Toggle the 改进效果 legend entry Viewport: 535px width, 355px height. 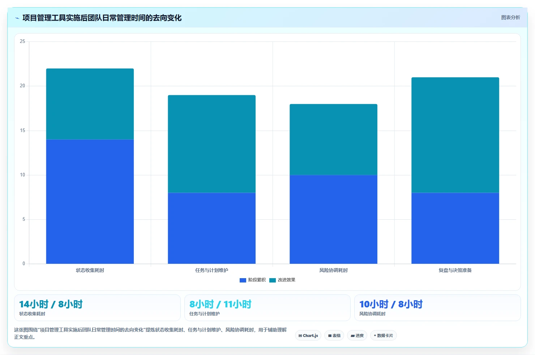click(x=282, y=280)
